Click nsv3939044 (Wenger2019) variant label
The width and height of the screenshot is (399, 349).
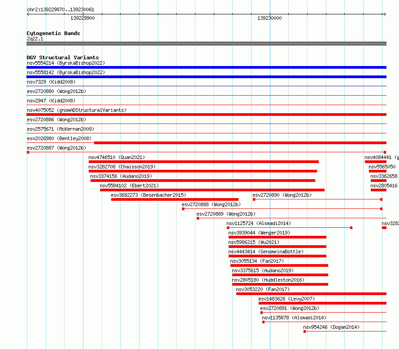[x=259, y=233]
